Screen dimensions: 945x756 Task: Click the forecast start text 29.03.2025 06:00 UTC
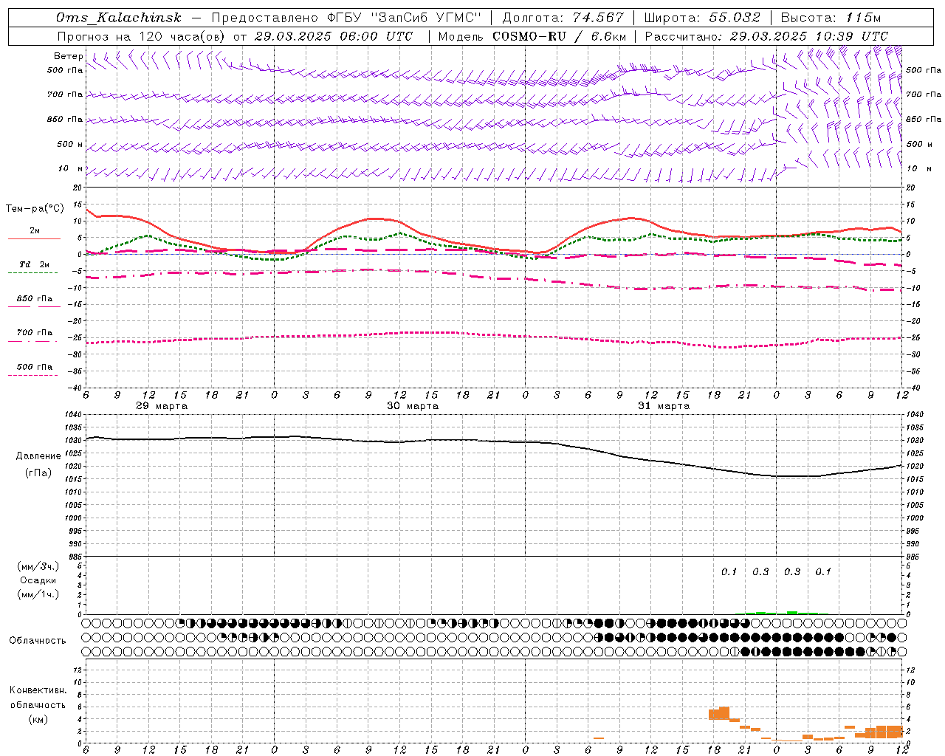point(333,36)
